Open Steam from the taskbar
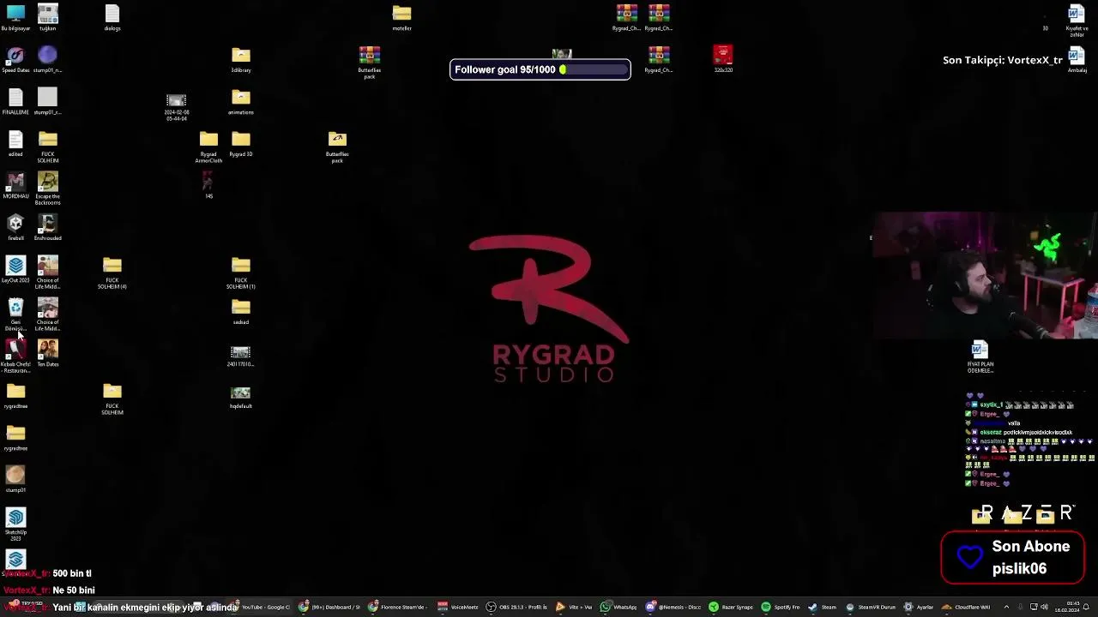1098x617 pixels. point(822,607)
